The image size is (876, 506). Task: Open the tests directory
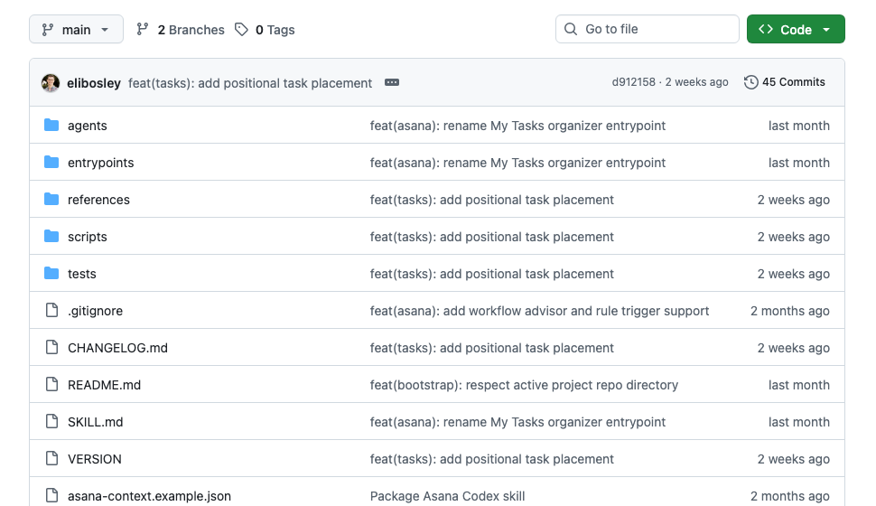pyautogui.click(x=81, y=274)
